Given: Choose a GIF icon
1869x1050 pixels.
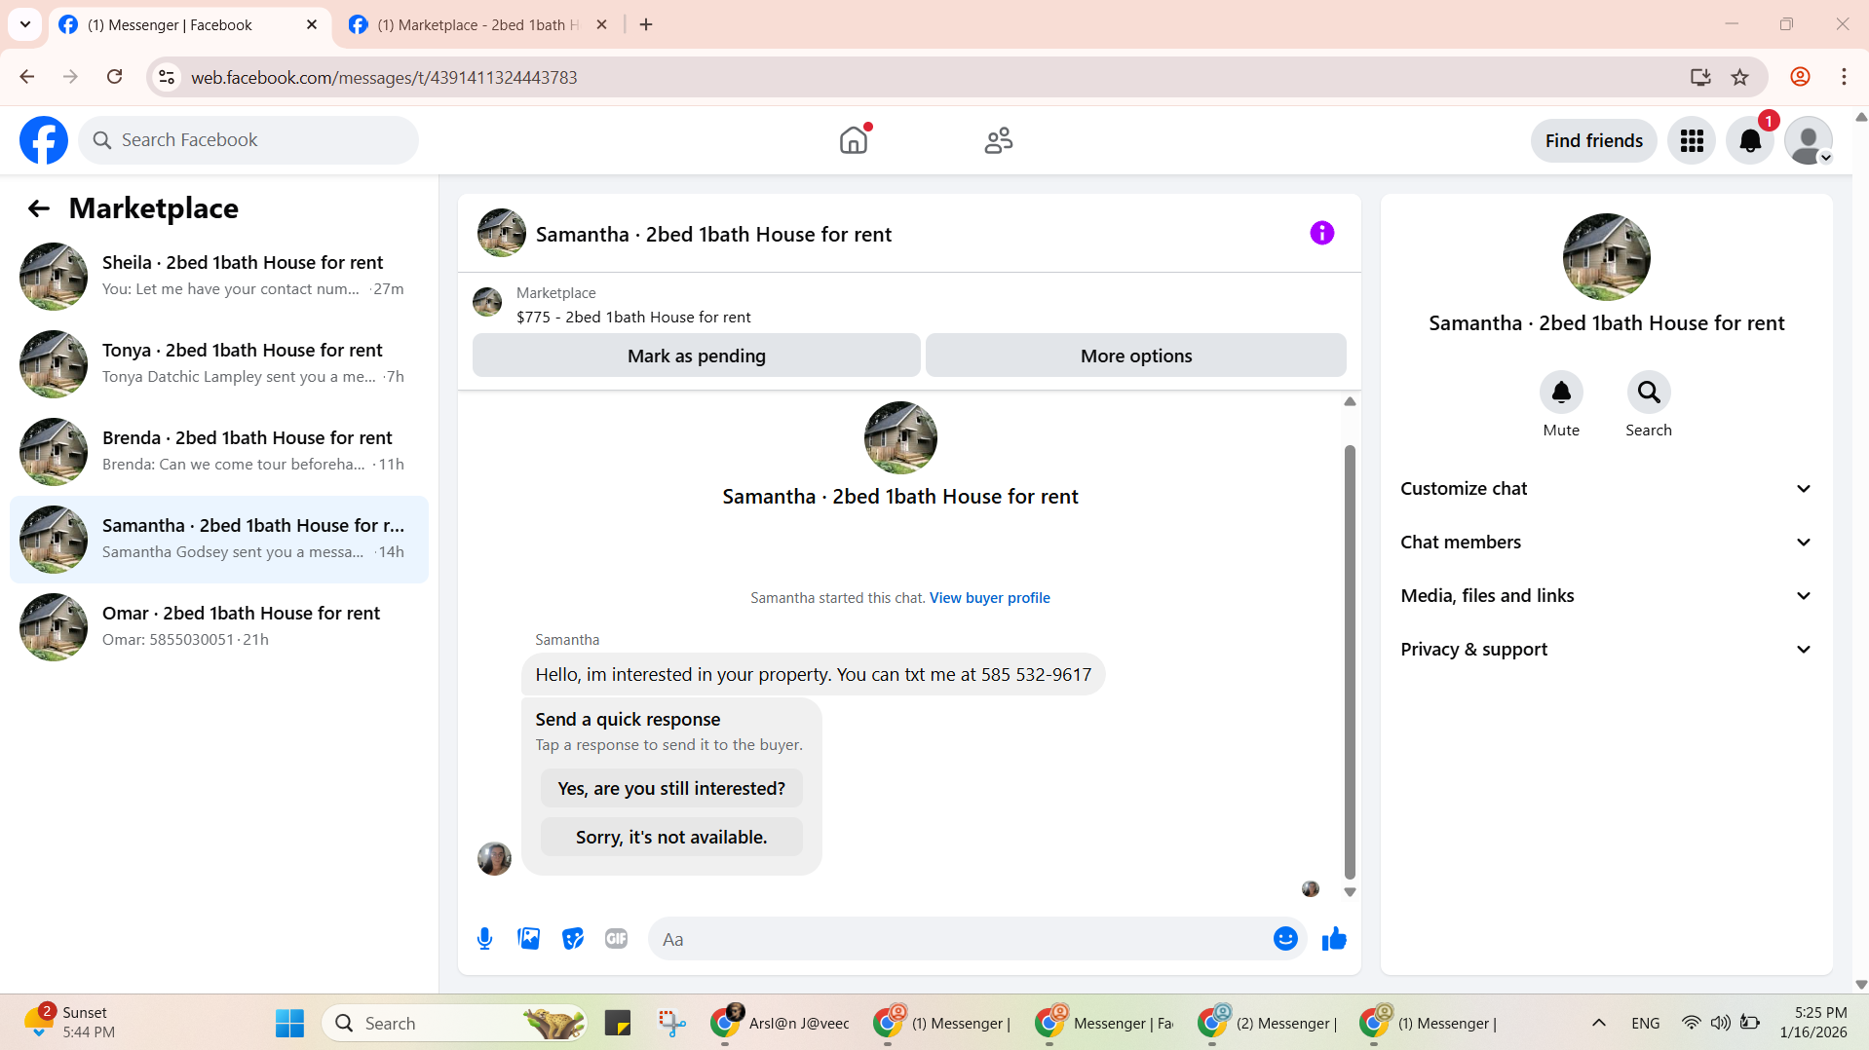Looking at the screenshot, I should point(616,939).
